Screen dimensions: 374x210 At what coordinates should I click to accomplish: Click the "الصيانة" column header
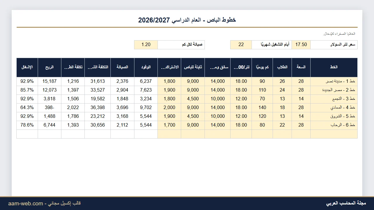pyautogui.click(x=122, y=67)
